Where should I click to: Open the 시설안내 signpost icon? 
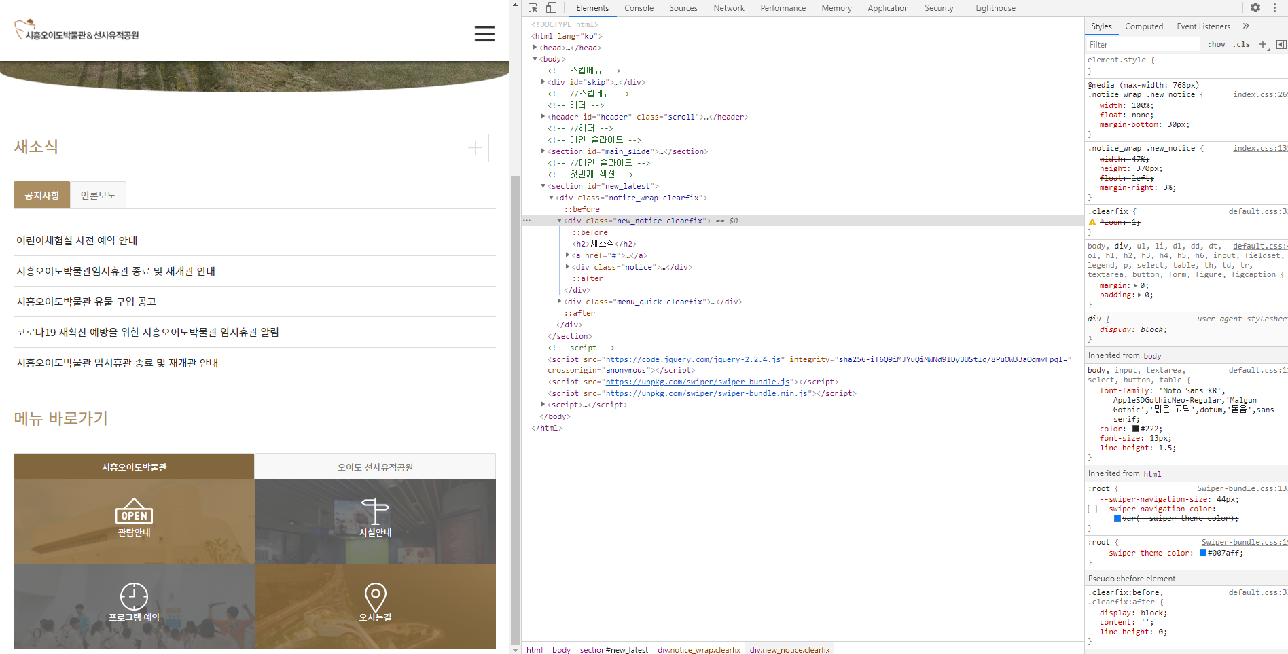coord(375,511)
